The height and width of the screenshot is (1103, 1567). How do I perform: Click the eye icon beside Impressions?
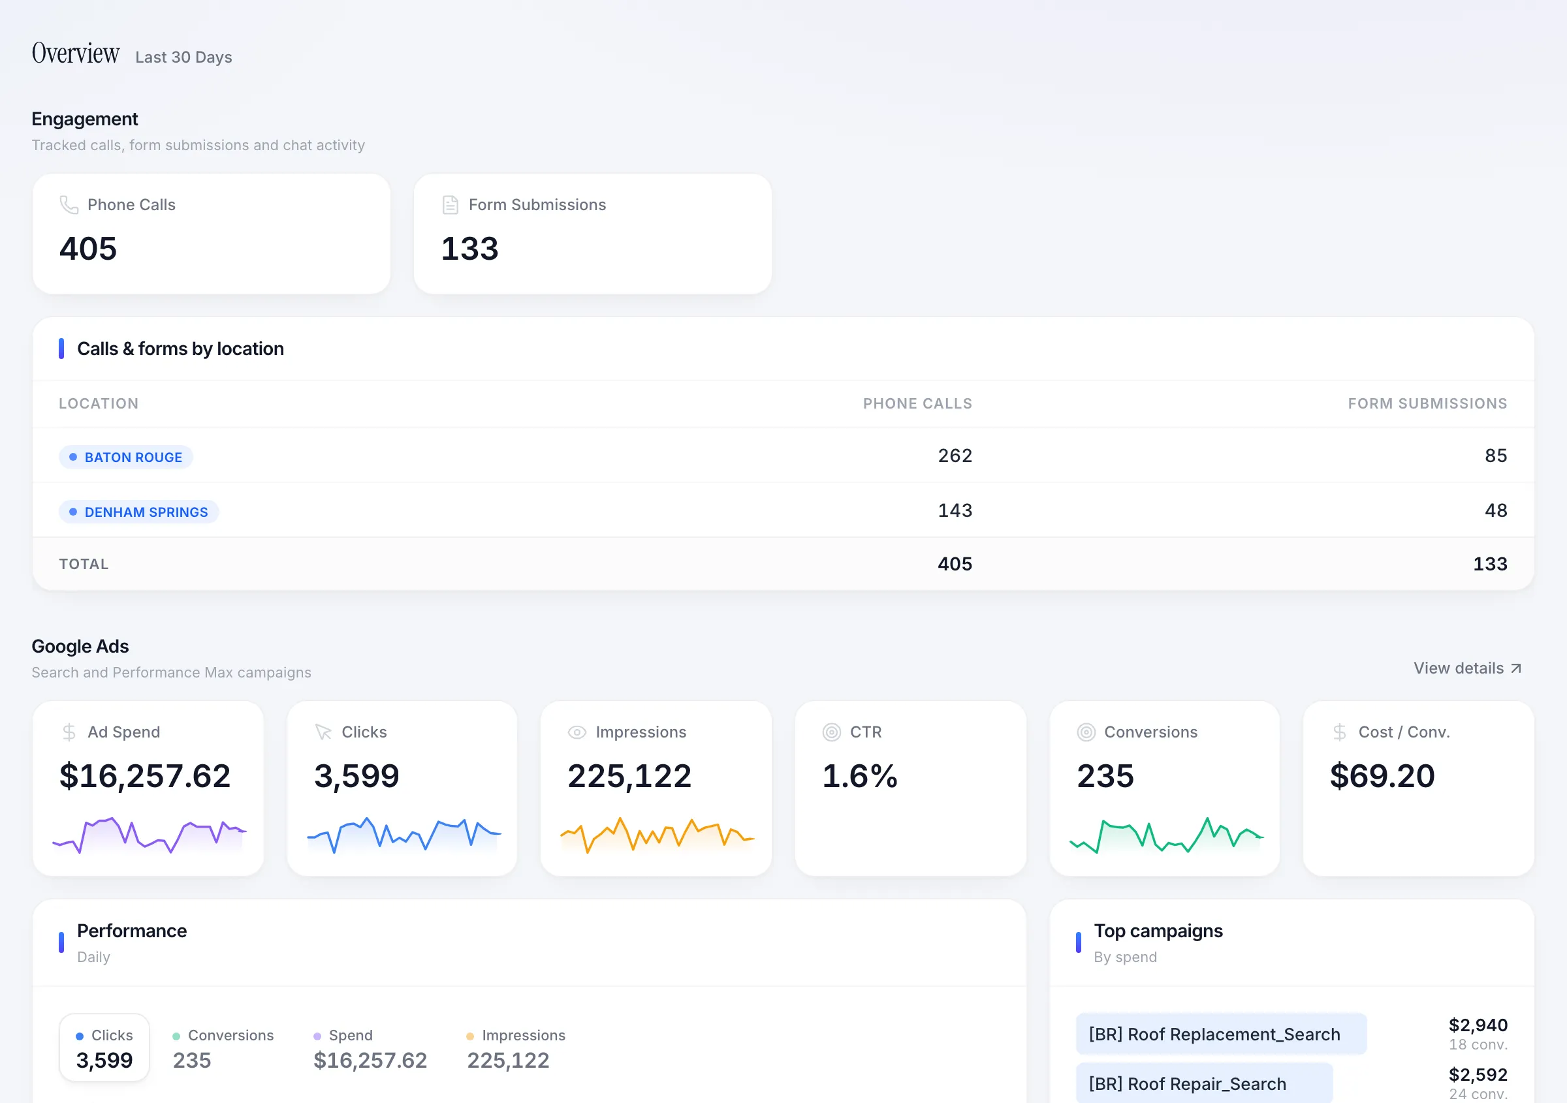(x=577, y=732)
